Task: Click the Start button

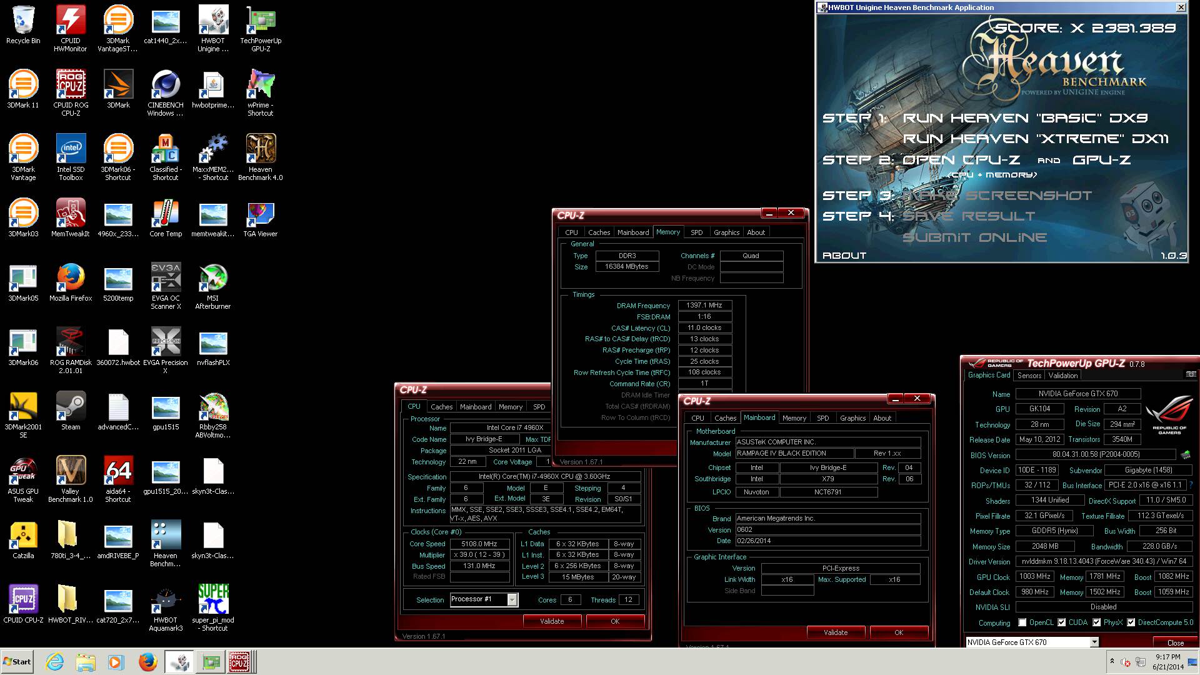Action: 17,662
